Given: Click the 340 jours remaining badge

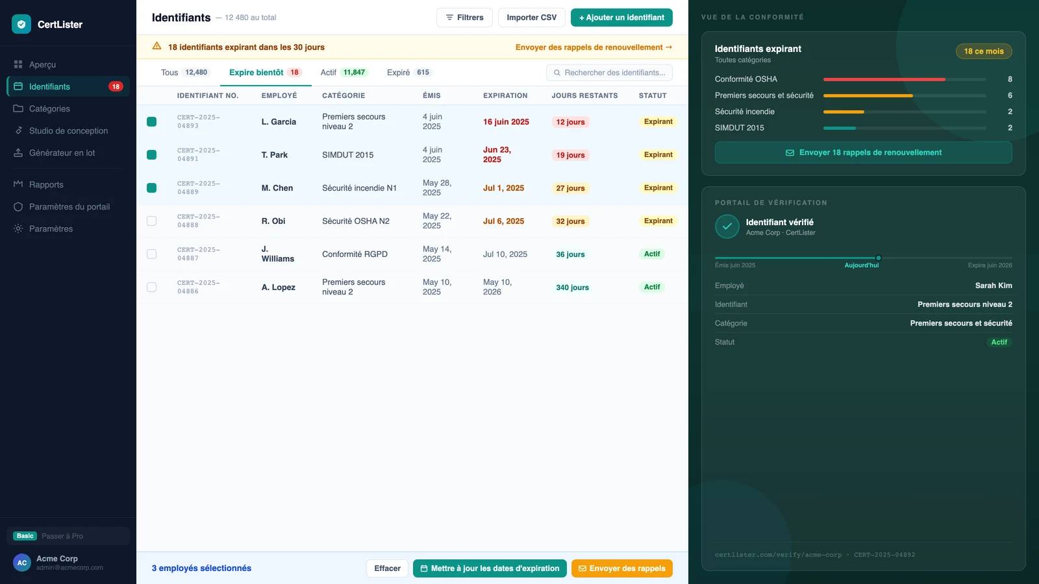Looking at the screenshot, I should pyautogui.click(x=572, y=287).
